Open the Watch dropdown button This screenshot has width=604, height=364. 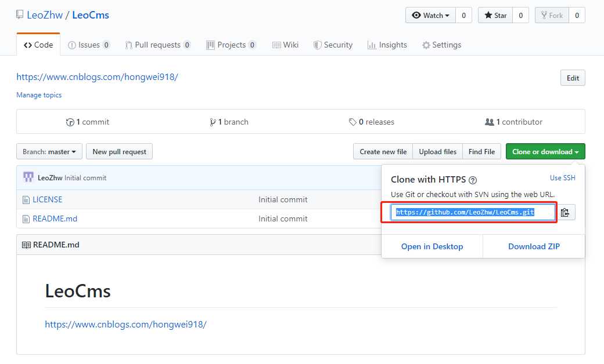(x=431, y=16)
